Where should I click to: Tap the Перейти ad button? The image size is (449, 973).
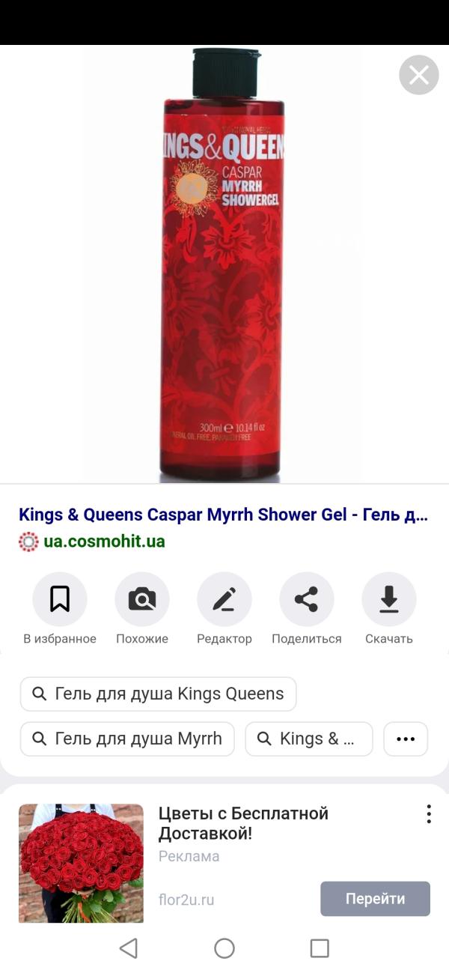click(375, 899)
